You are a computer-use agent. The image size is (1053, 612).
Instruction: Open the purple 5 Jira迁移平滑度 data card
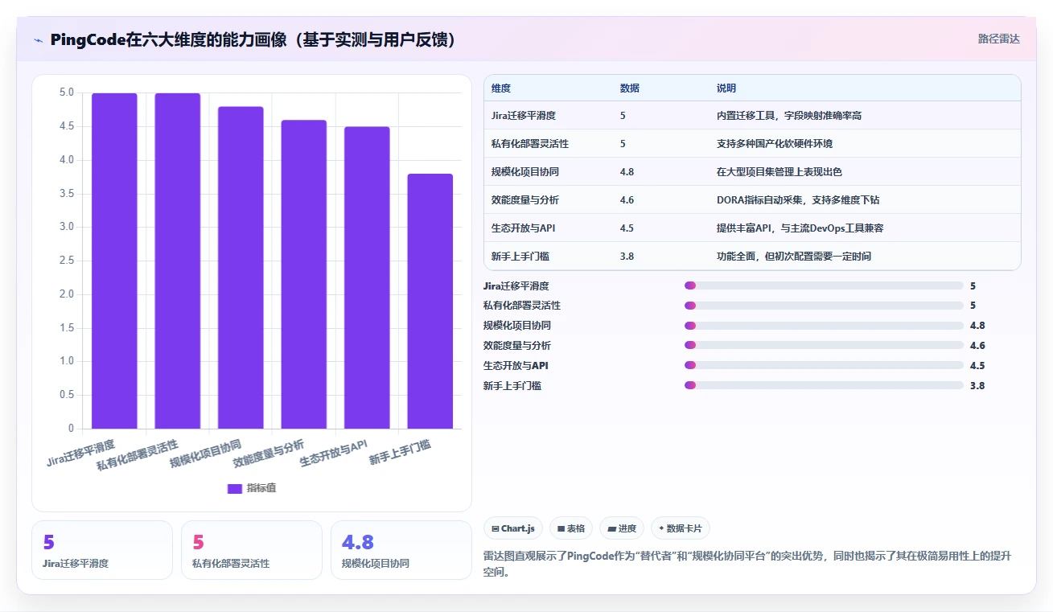click(102, 550)
